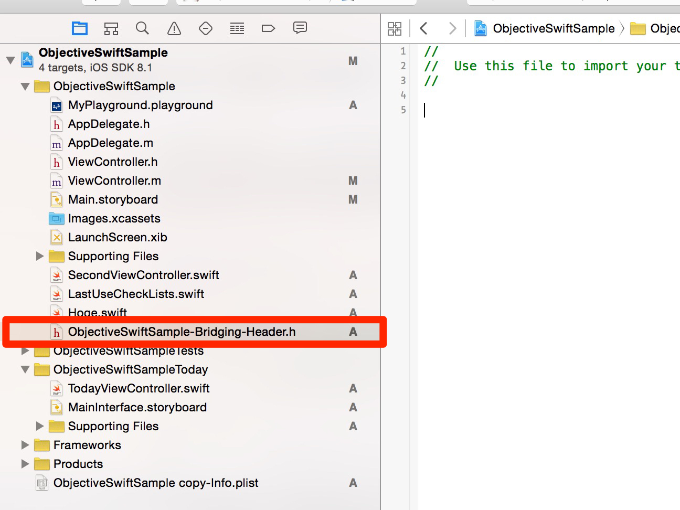Image resolution: width=680 pixels, height=510 pixels.
Task: Go back in editor history
Action: point(424,28)
